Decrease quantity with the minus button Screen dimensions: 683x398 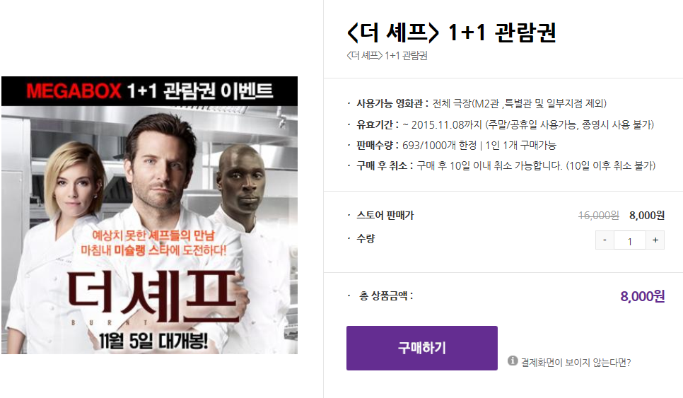[605, 240]
